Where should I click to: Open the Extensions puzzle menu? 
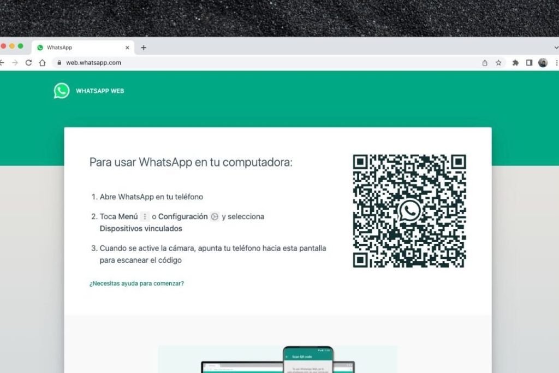[x=515, y=63]
